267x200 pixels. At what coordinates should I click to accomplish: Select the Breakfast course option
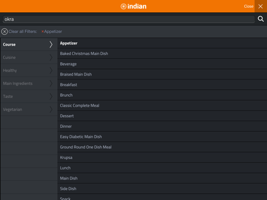coord(162,84)
